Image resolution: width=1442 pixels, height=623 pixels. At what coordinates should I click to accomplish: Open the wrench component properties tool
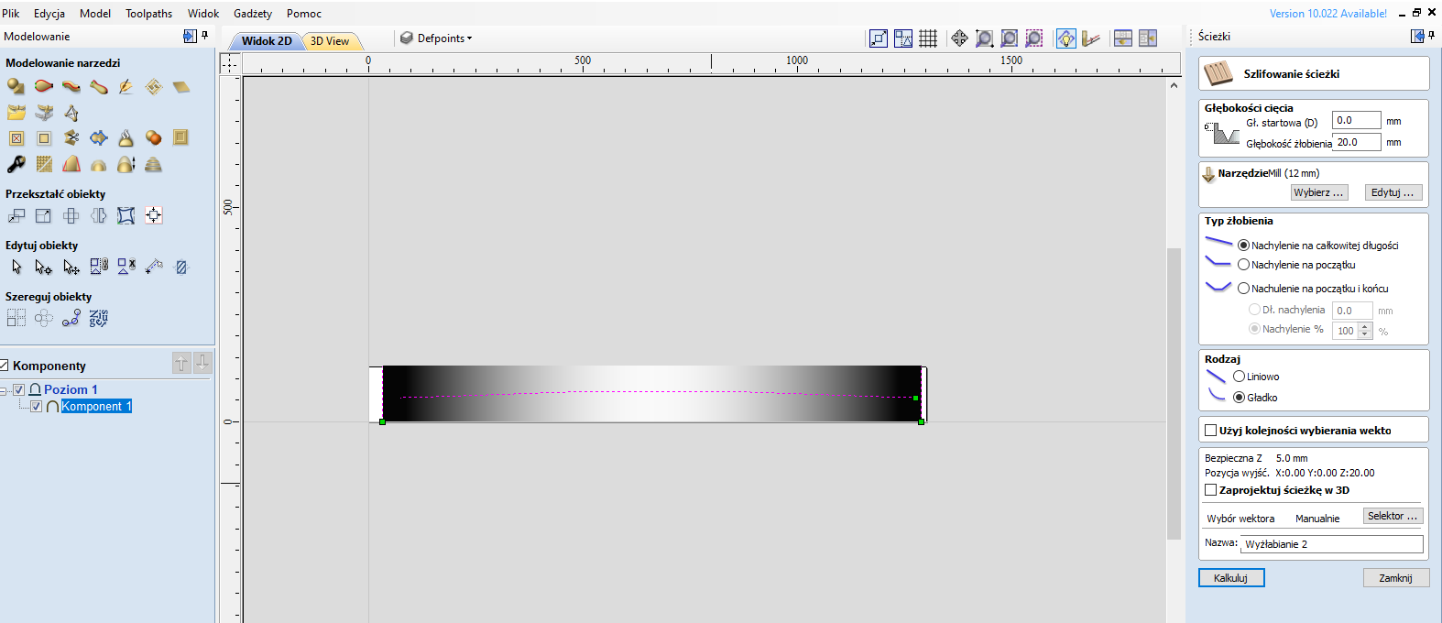(x=16, y=164)
